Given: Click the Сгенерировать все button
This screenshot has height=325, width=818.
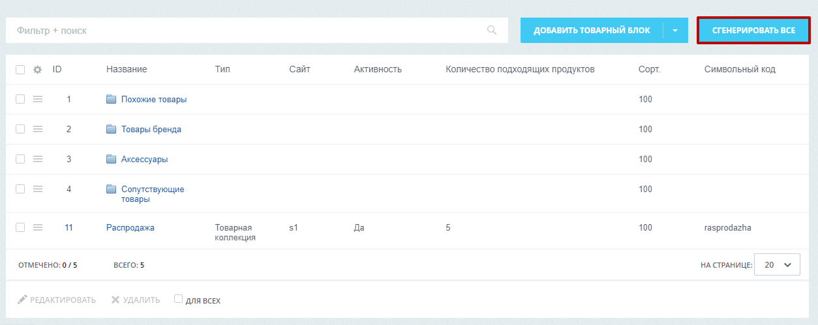Looking at the screenshot, I should pos(754,31).
